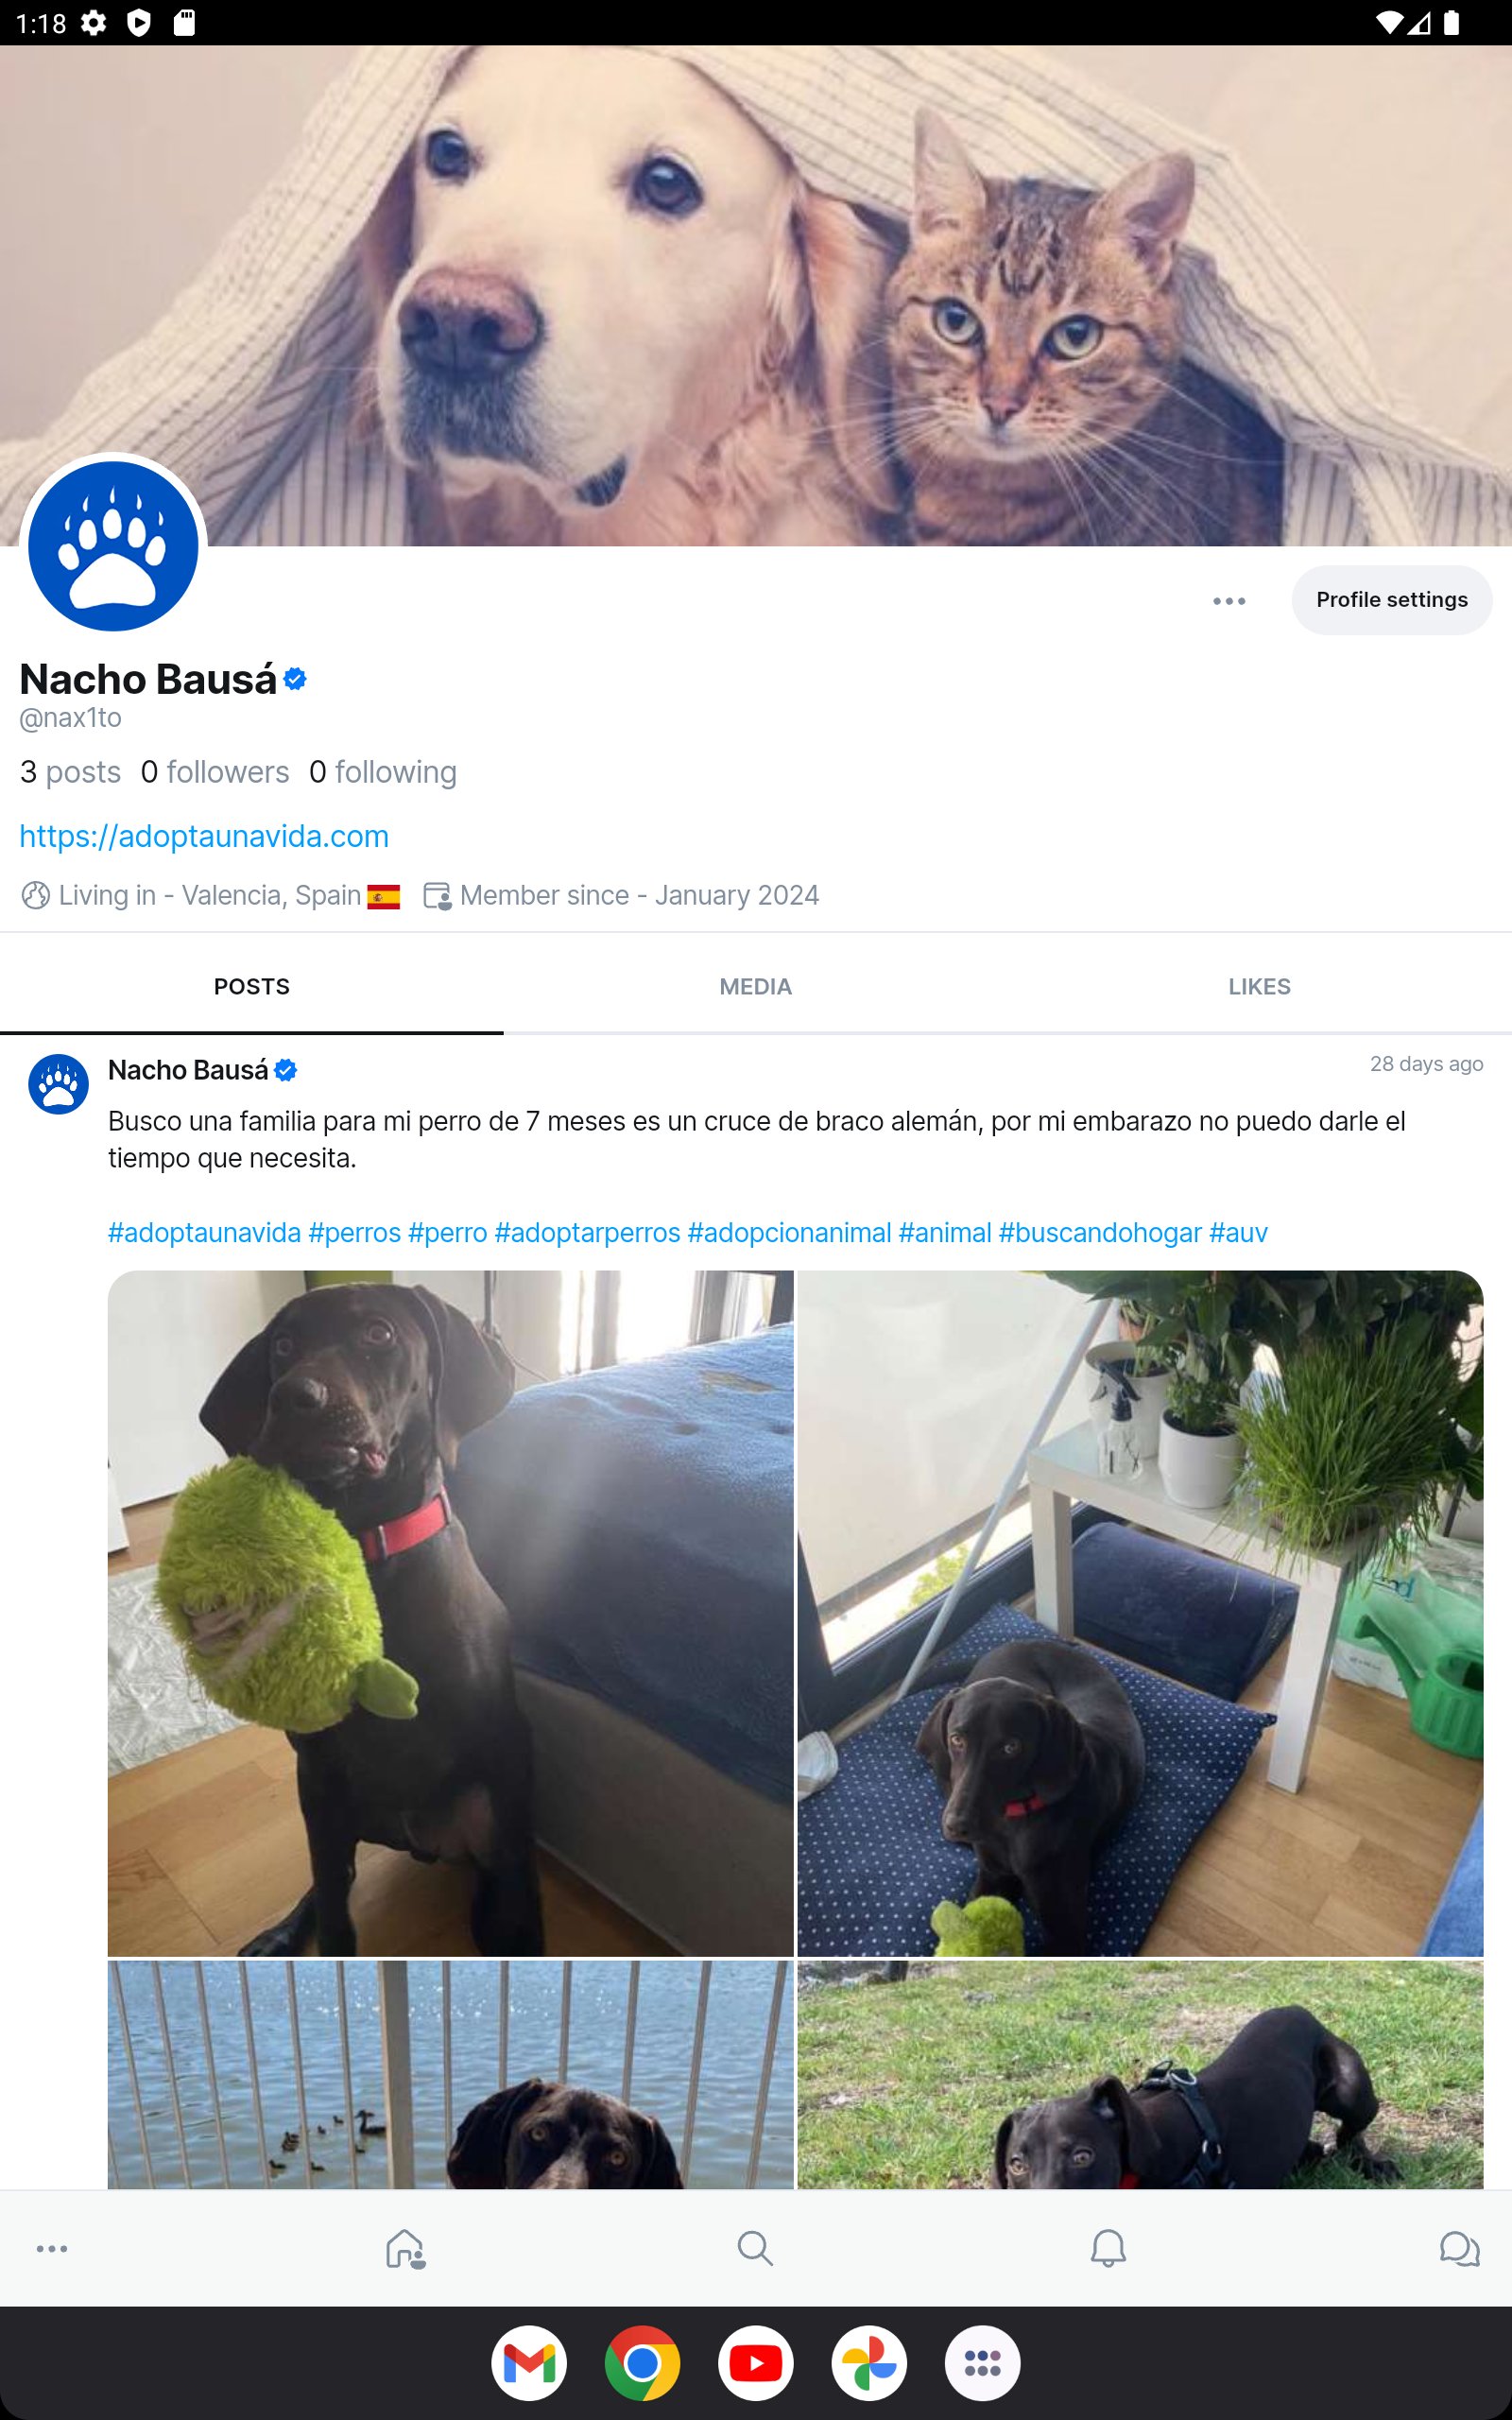Screen dimensions: 1512x2420
Task: Open photo of dog on blue cushion
Action: pyautogui.click(x=1140, y=1613)
